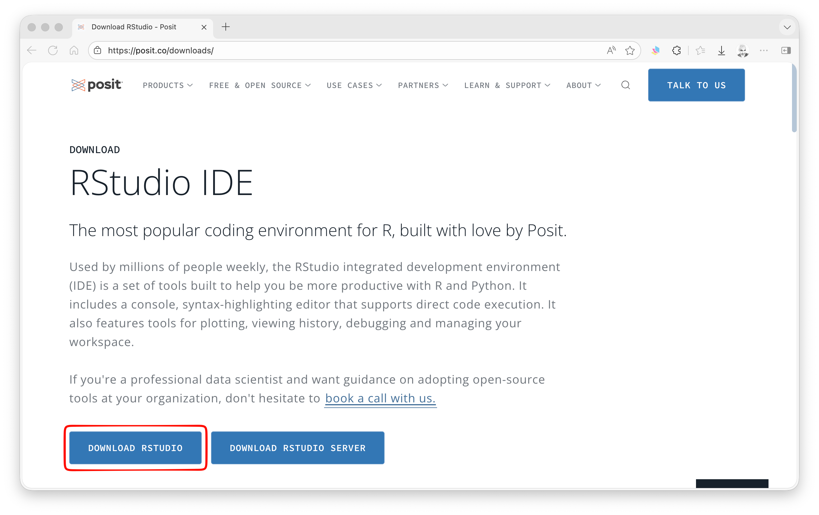The image size is (819, 515).
Task: Click the URL address bar field
Action: click(x=340, y=51)
